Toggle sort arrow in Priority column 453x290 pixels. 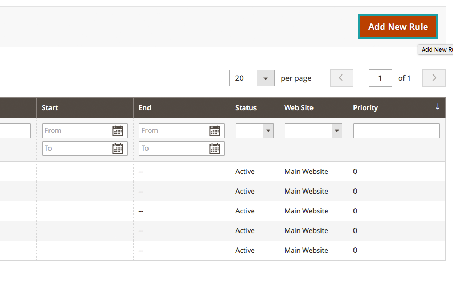pos(438,107)
